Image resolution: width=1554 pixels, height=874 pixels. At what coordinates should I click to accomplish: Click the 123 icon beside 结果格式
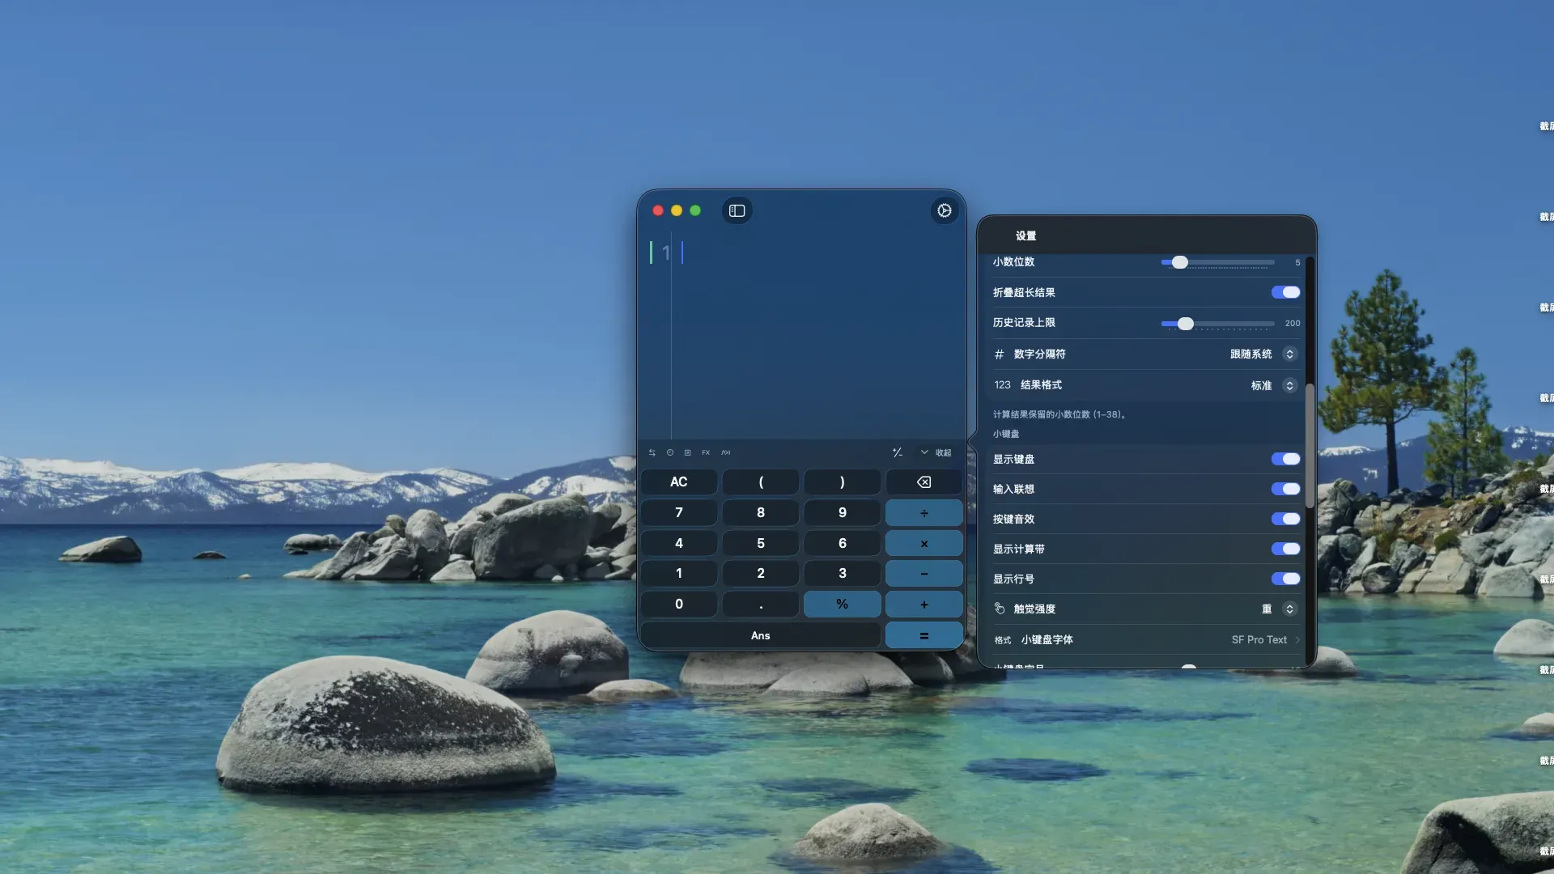click(1002, 385)
